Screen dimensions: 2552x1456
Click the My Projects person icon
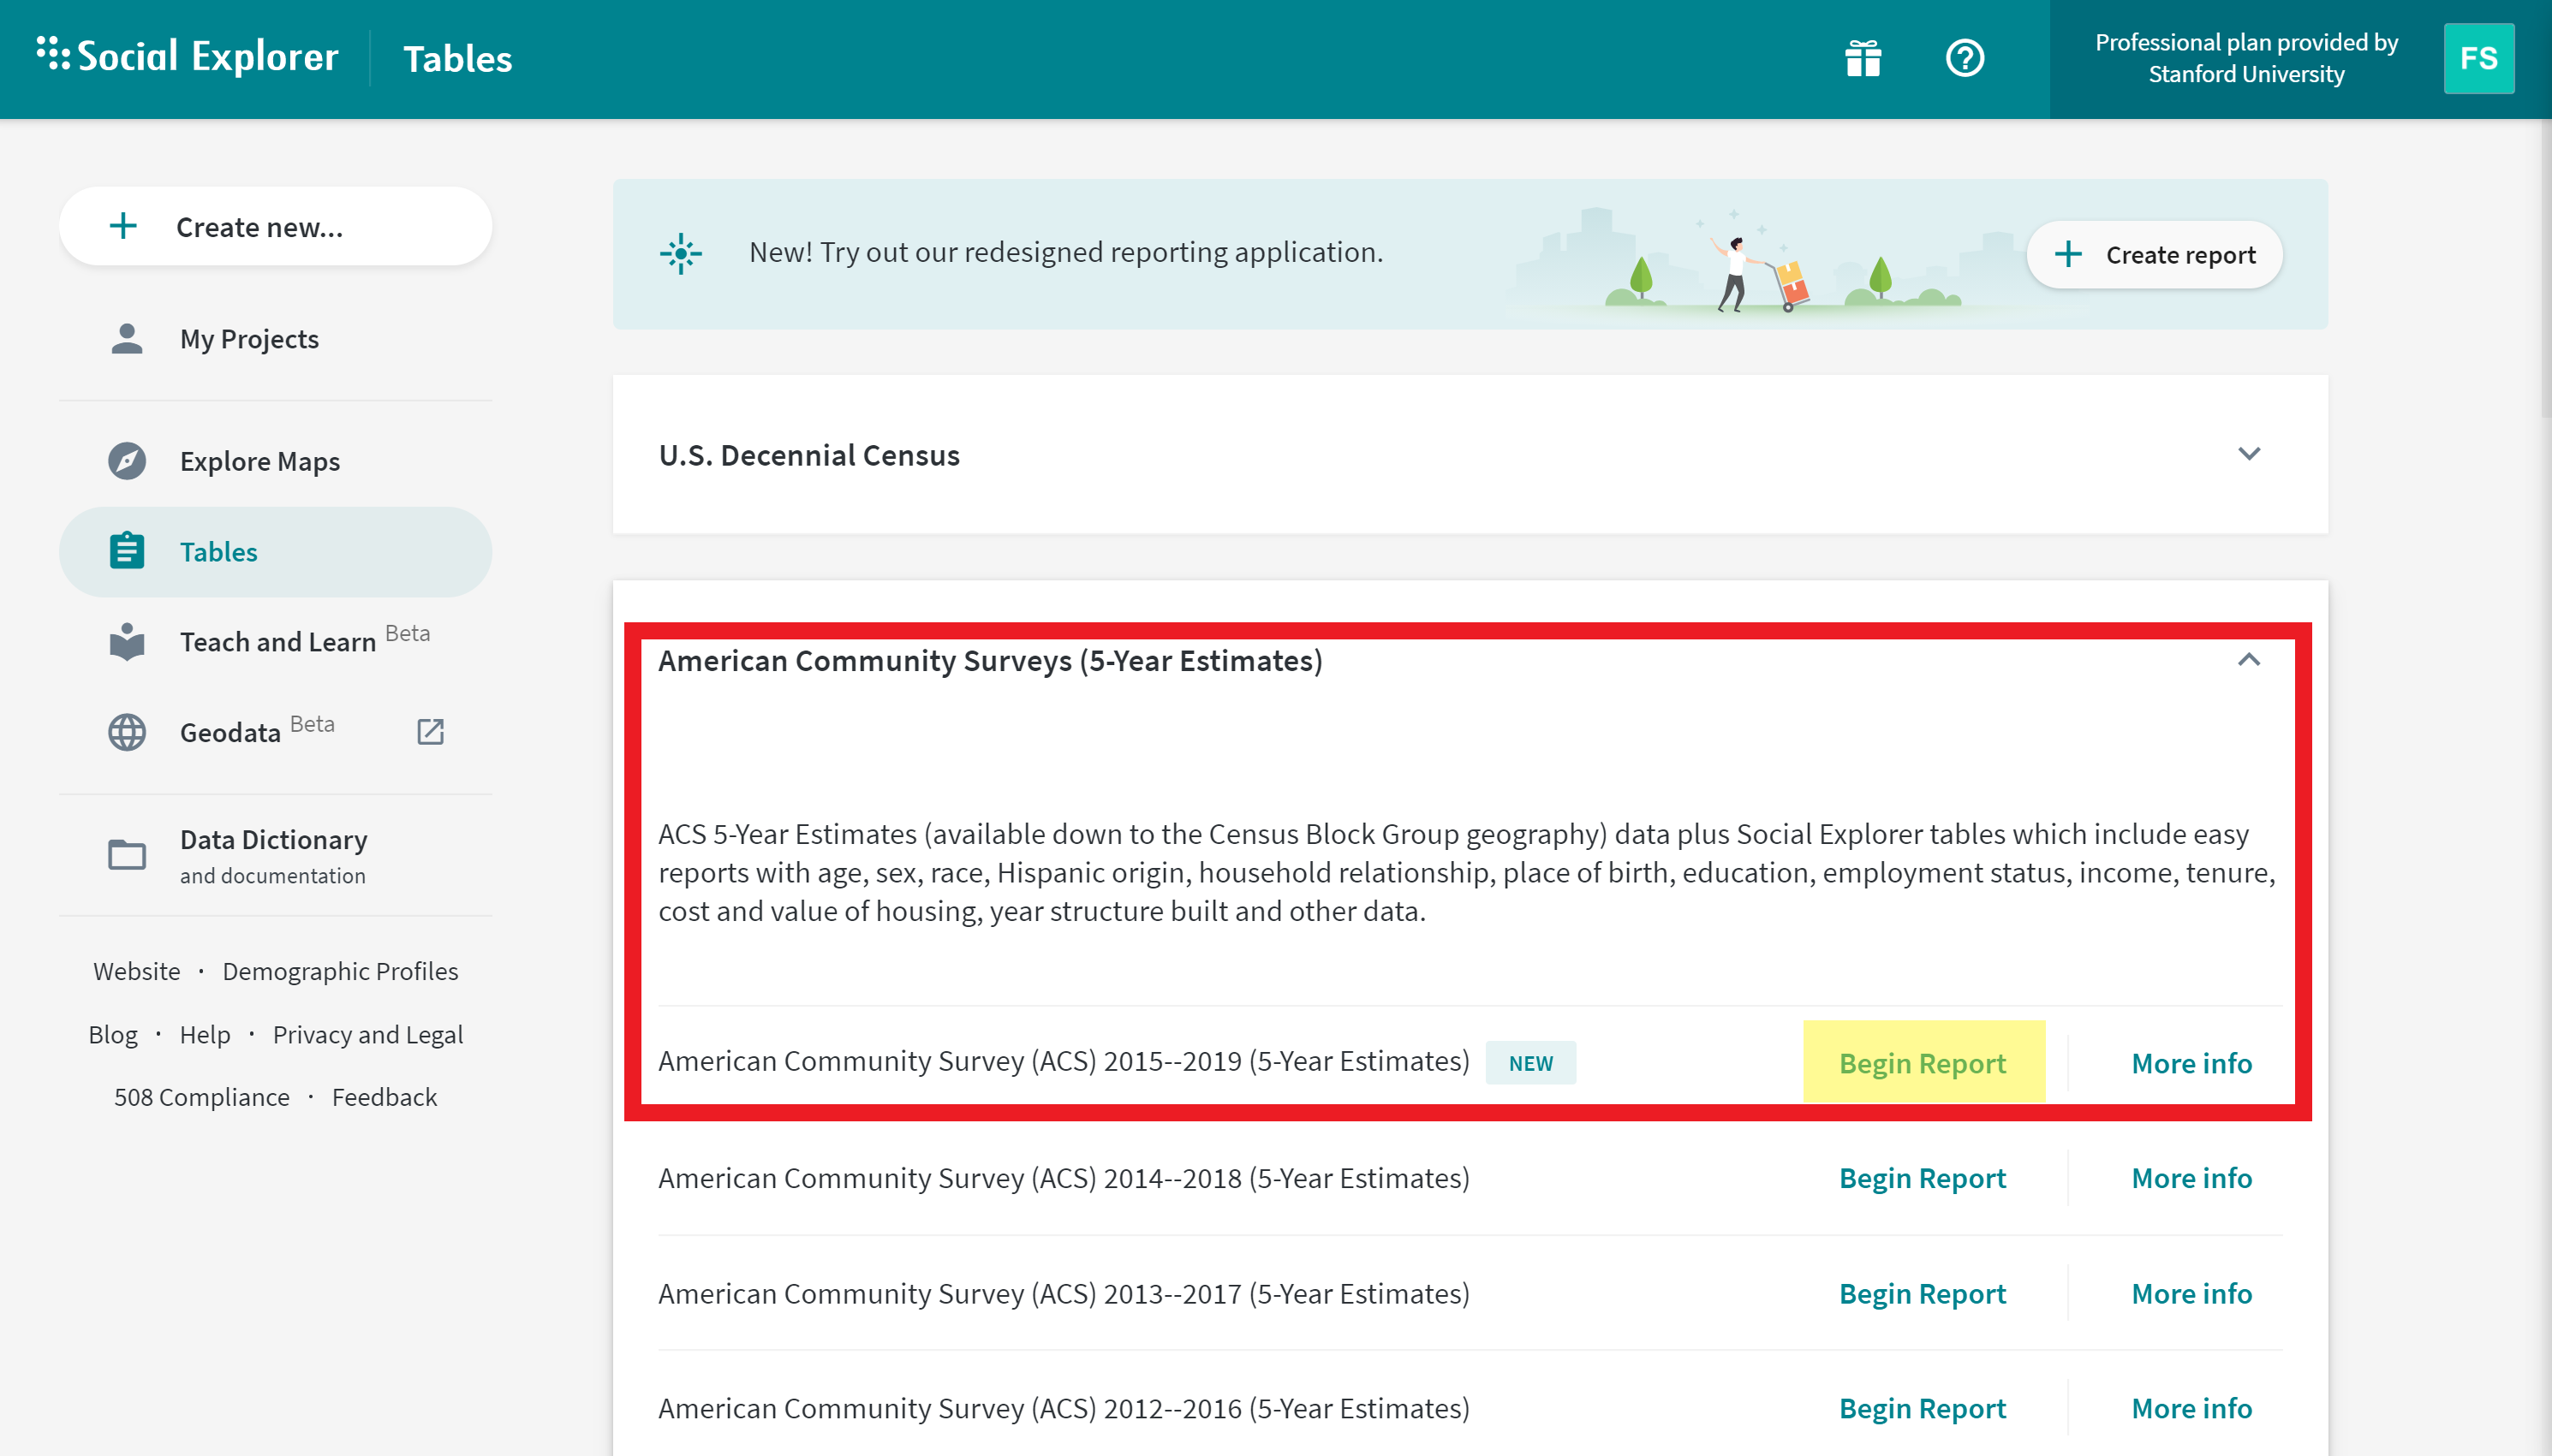coord(127,339)
